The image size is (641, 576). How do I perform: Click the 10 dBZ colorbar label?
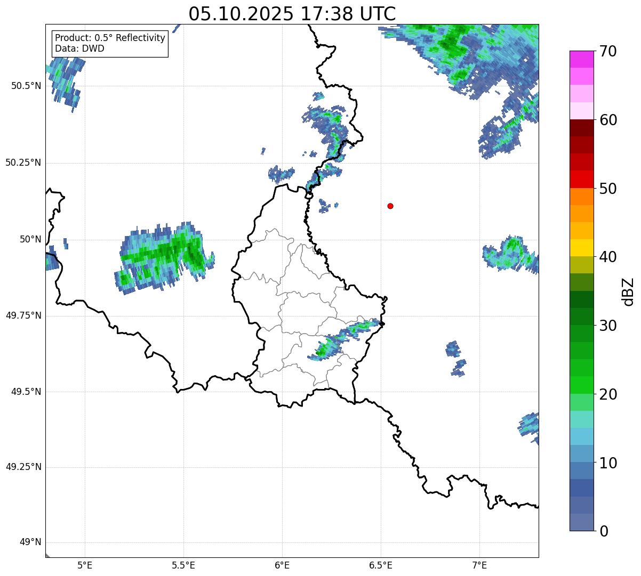608,463
